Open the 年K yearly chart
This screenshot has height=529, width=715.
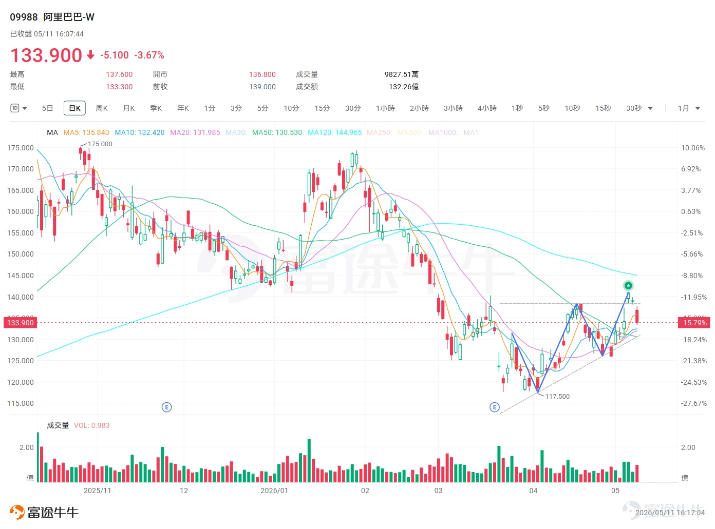coord(183,108)
